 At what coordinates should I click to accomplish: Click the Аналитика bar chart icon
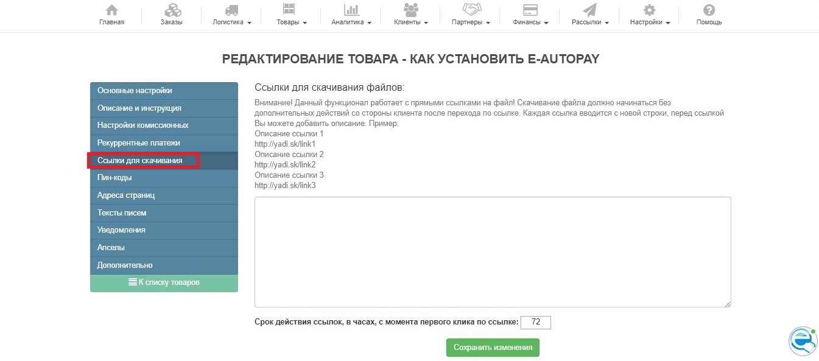click(x=351, y=10)
